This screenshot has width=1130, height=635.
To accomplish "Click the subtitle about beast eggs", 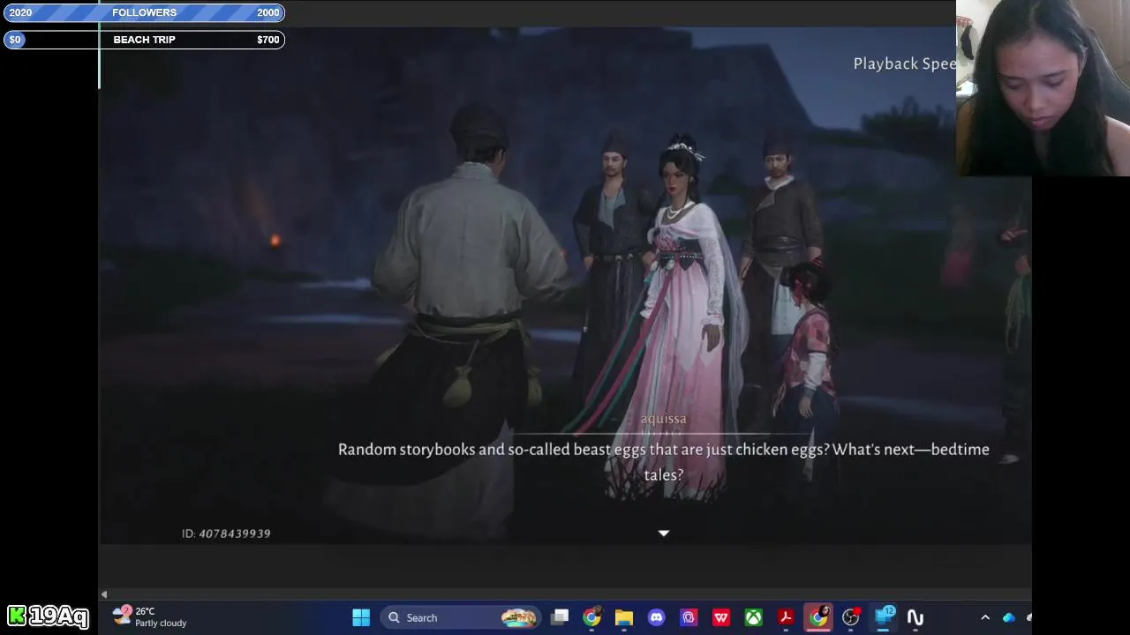I will pyautogui.click(x=664, y=461).
